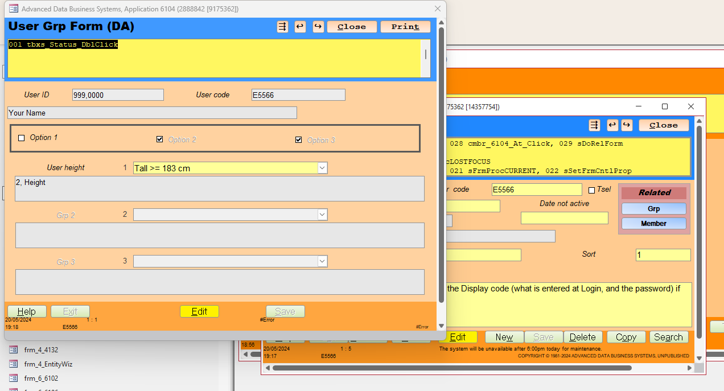The width and height of the screenshot is (724, 391).
Task: Click the forward-arrow icon on the User Grp Form header
Action: 318,26
